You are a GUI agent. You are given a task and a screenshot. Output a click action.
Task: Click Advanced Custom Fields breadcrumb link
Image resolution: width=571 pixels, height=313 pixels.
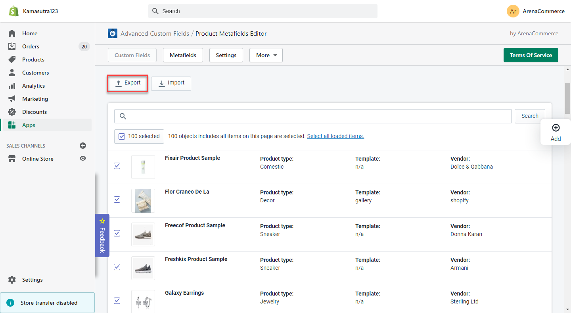[155, 33]
